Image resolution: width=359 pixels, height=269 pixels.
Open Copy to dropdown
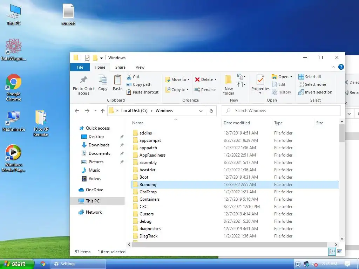pos(177,90)
